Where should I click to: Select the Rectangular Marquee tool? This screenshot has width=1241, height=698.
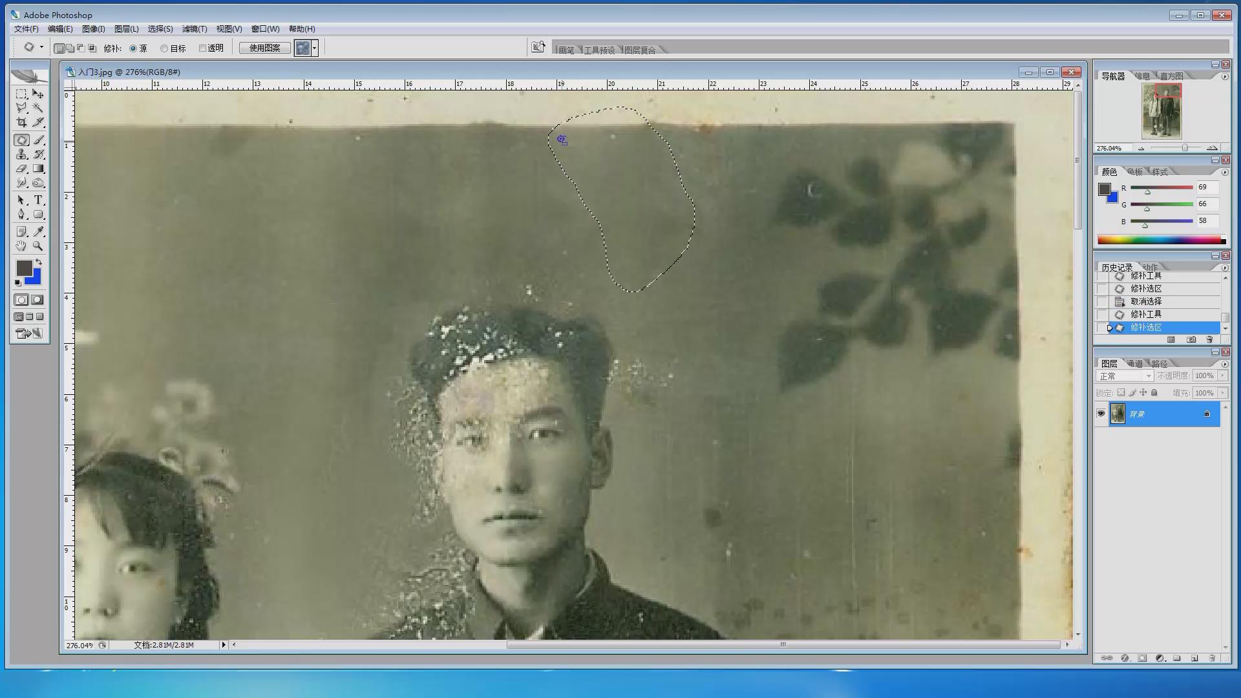click(21, 94)
